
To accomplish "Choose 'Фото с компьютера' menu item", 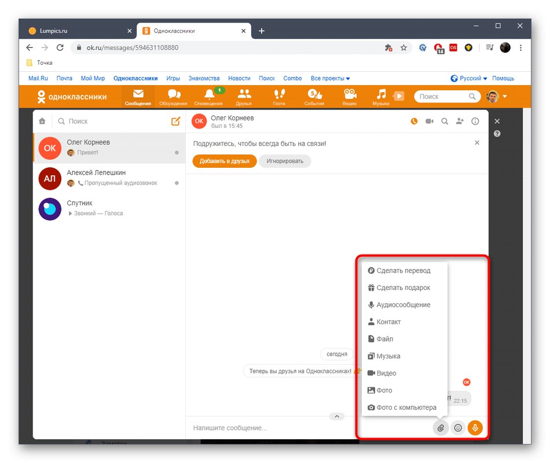I will coord(404,407).
